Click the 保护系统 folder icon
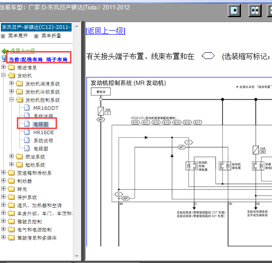 [11, 197]
